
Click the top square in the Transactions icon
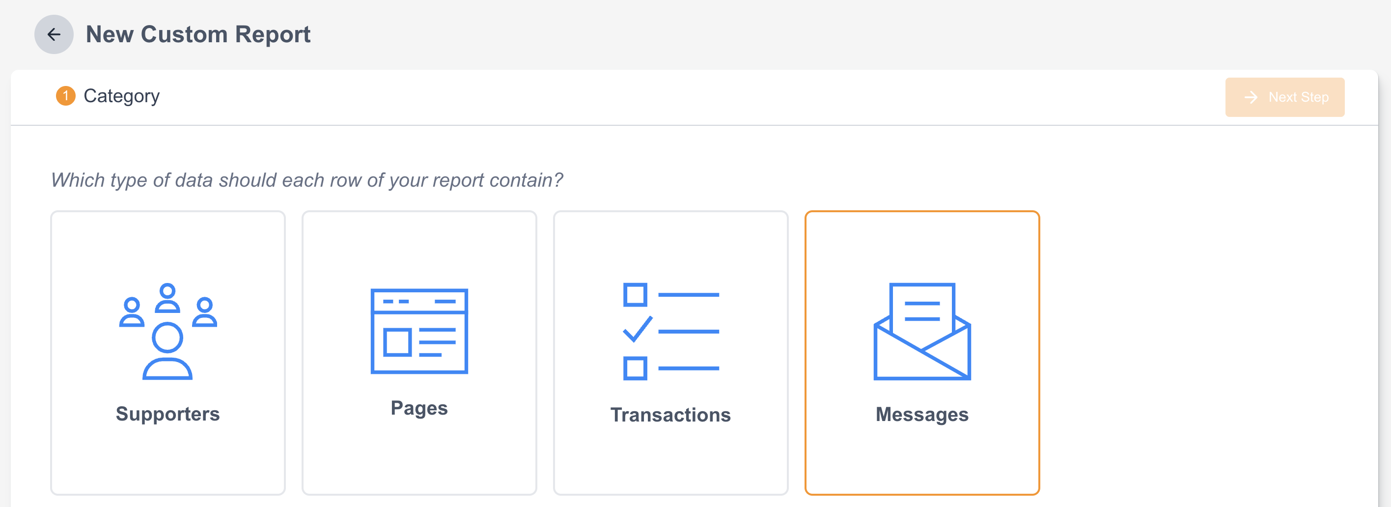pyautogui.click(x=635, y=295)
